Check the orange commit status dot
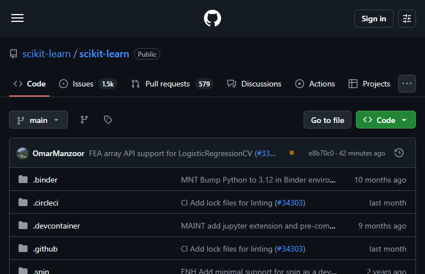The width and height of the screenshot is (425, 274). pyautogui.click(x=292, y=153)
